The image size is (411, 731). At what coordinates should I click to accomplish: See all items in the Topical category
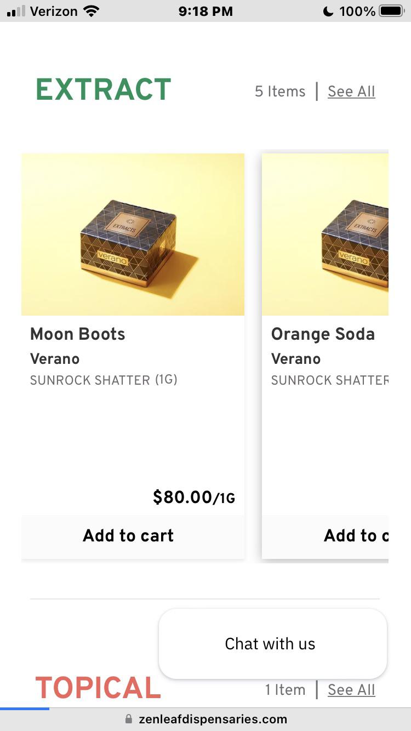351,690
